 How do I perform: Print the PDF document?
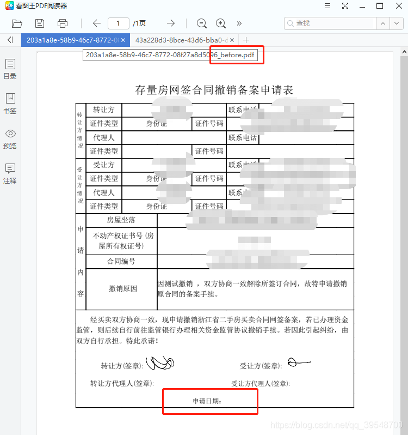(x=62, y=23)
